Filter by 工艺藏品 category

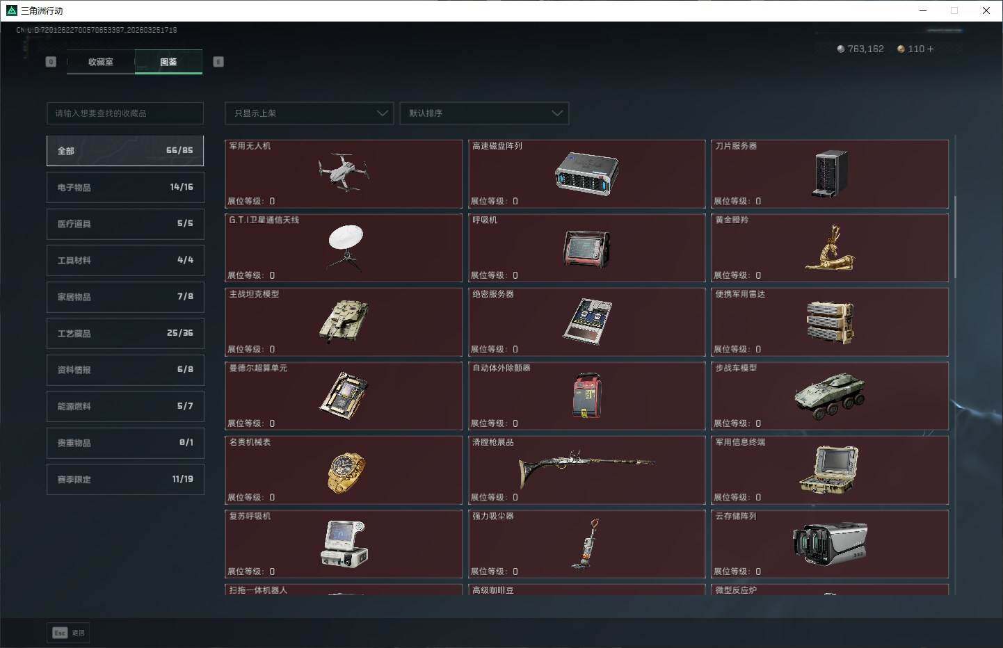125,333
